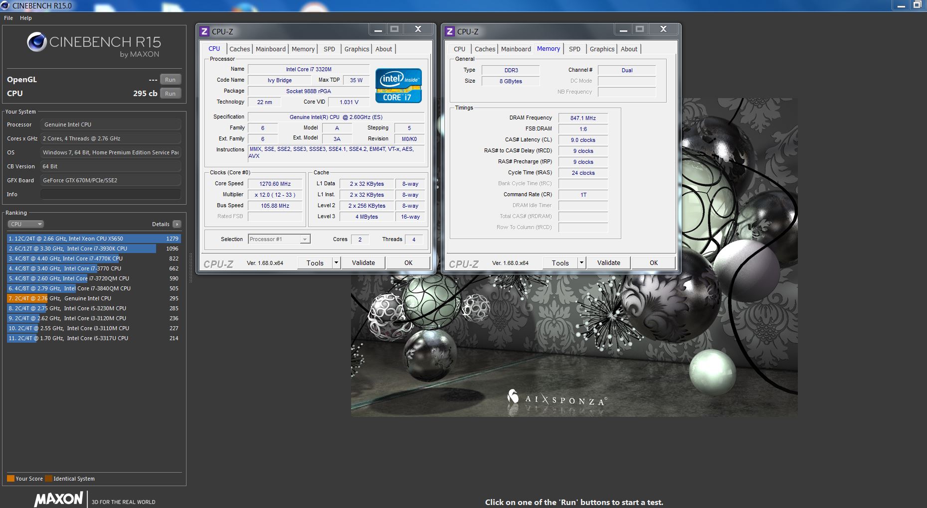
Task: Select ranking row Intel Xeon CPU X5650
Action: pyautogui.click(x=94, y=239)
